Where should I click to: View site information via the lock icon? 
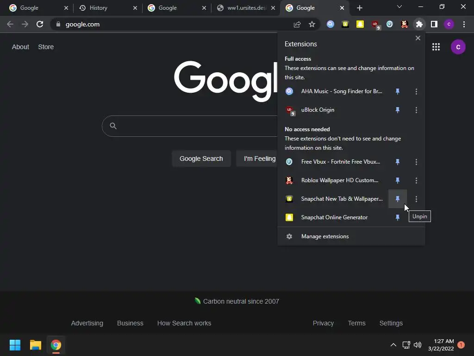tap(58, 24)
